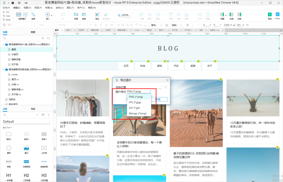Open the 布局(A) menu

pyautogui.click(x=49, y=8)
